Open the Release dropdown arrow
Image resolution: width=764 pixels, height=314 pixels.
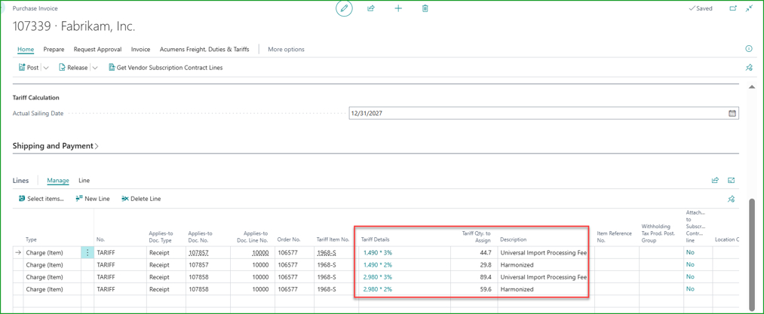(95, 68)
